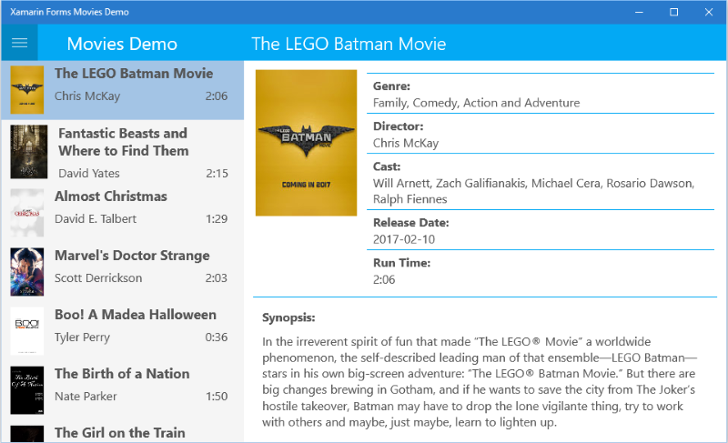Open Marvel's Doctor Strange details

pyautogui.click(x=123, y=272)
